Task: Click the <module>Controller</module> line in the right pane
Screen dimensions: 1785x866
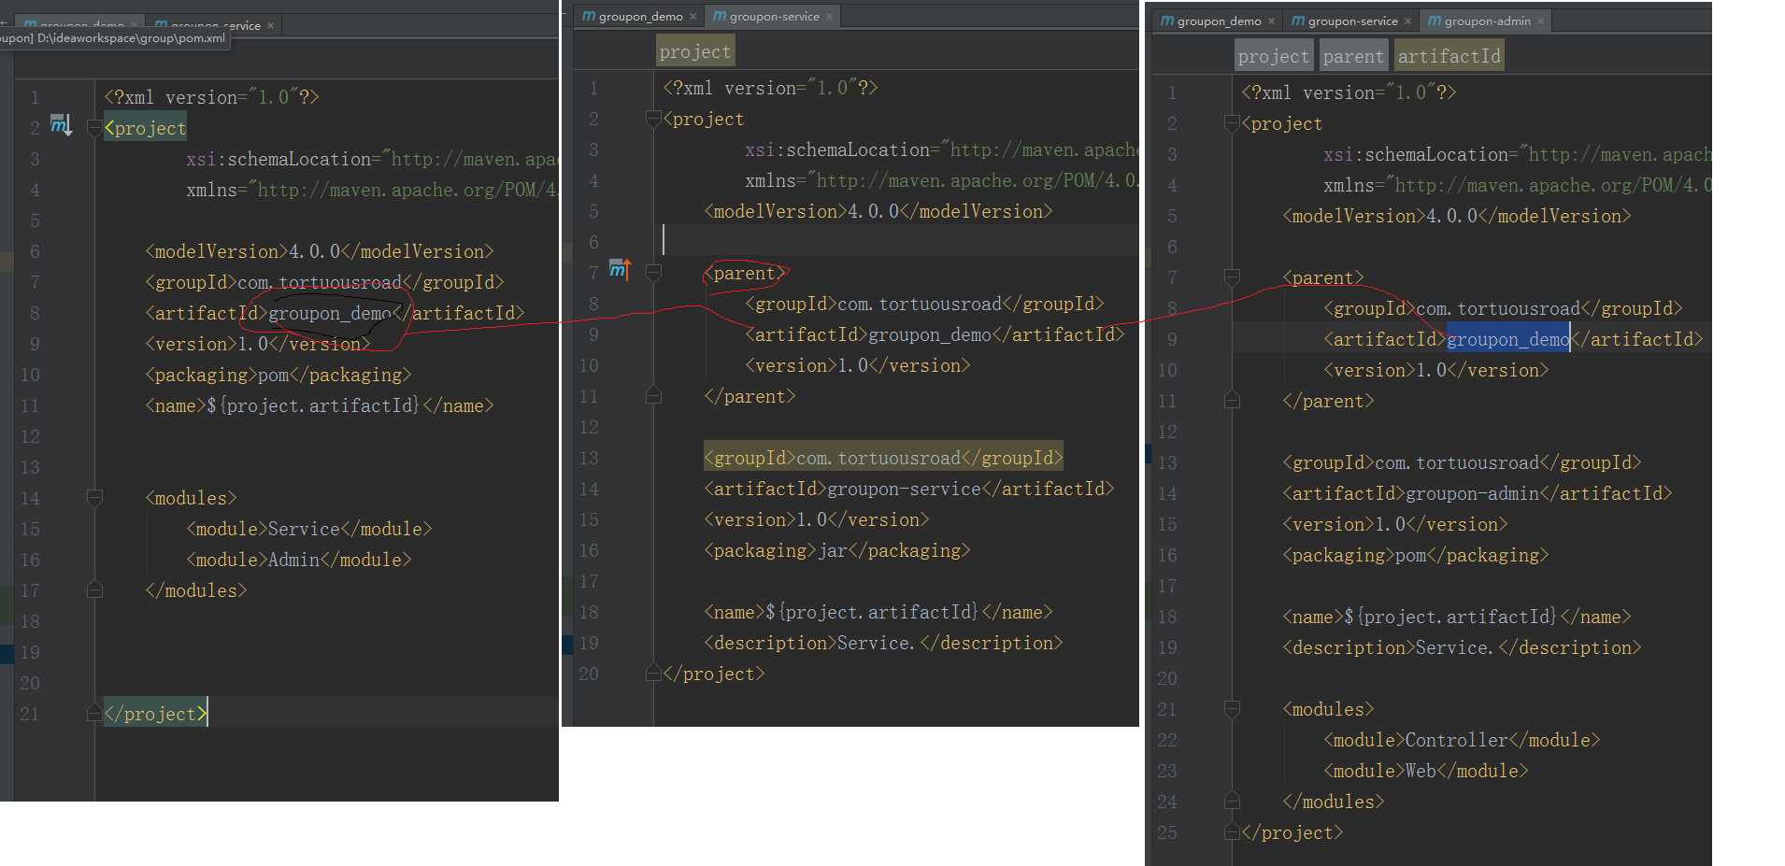Action: [x=1462, y=740]
